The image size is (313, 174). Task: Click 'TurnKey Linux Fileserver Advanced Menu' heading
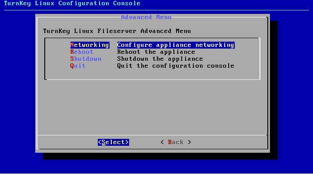click(x=117, y=31)
